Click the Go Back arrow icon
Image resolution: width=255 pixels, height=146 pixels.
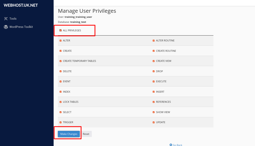171,145
